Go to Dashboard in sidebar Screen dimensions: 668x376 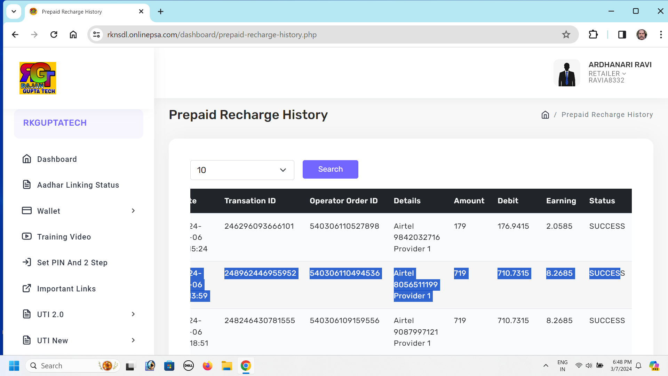57,159
